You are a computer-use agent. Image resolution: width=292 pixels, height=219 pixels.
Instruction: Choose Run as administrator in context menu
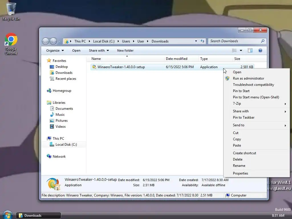click(x=257, y=78)
